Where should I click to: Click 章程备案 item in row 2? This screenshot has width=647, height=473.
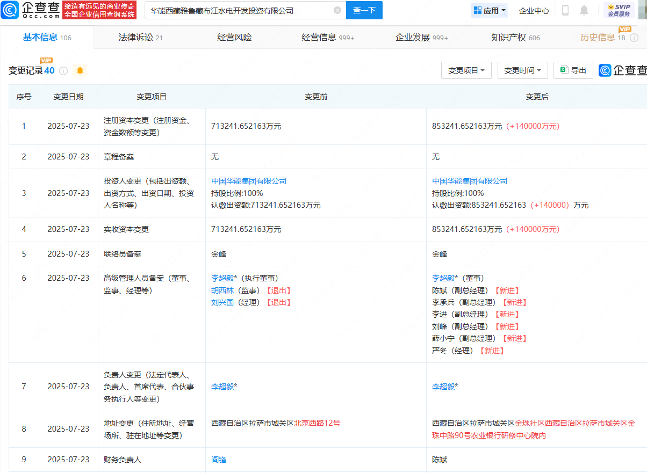click(119, 157)
